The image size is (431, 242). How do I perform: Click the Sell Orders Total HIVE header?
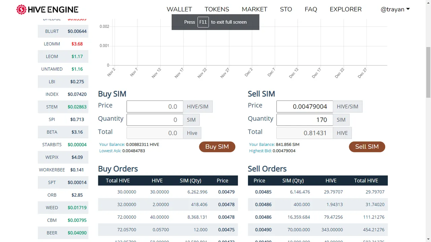tap(366, 180)
